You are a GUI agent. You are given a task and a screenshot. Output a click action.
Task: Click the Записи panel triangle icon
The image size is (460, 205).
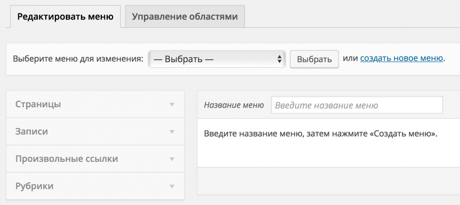coord(172,132)
